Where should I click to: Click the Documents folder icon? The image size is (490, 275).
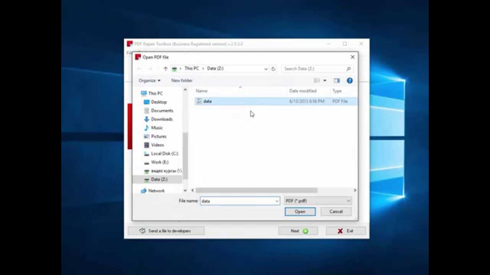pyautogui.click(x=146, y=110)
